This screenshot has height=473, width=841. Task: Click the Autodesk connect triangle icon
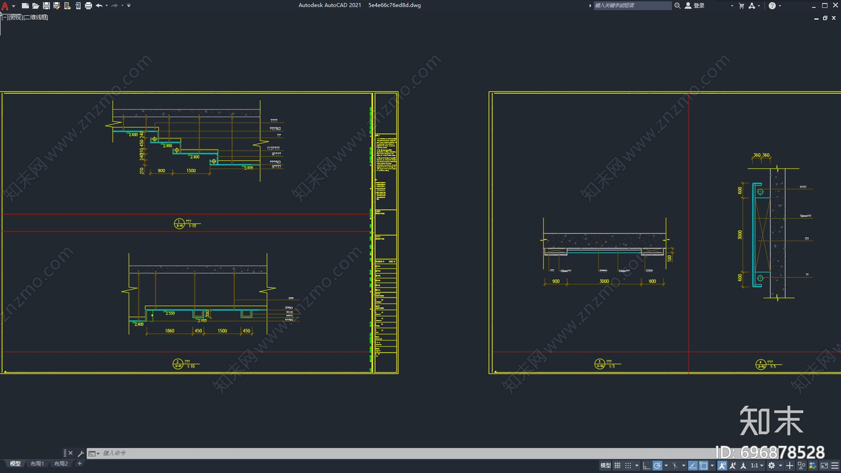pyautogui.click(x=752, y=6)
